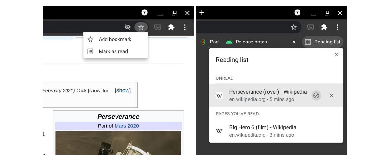392x155 pixels.
Task: Toggle the Reading list button
Action: click(323, 42)
